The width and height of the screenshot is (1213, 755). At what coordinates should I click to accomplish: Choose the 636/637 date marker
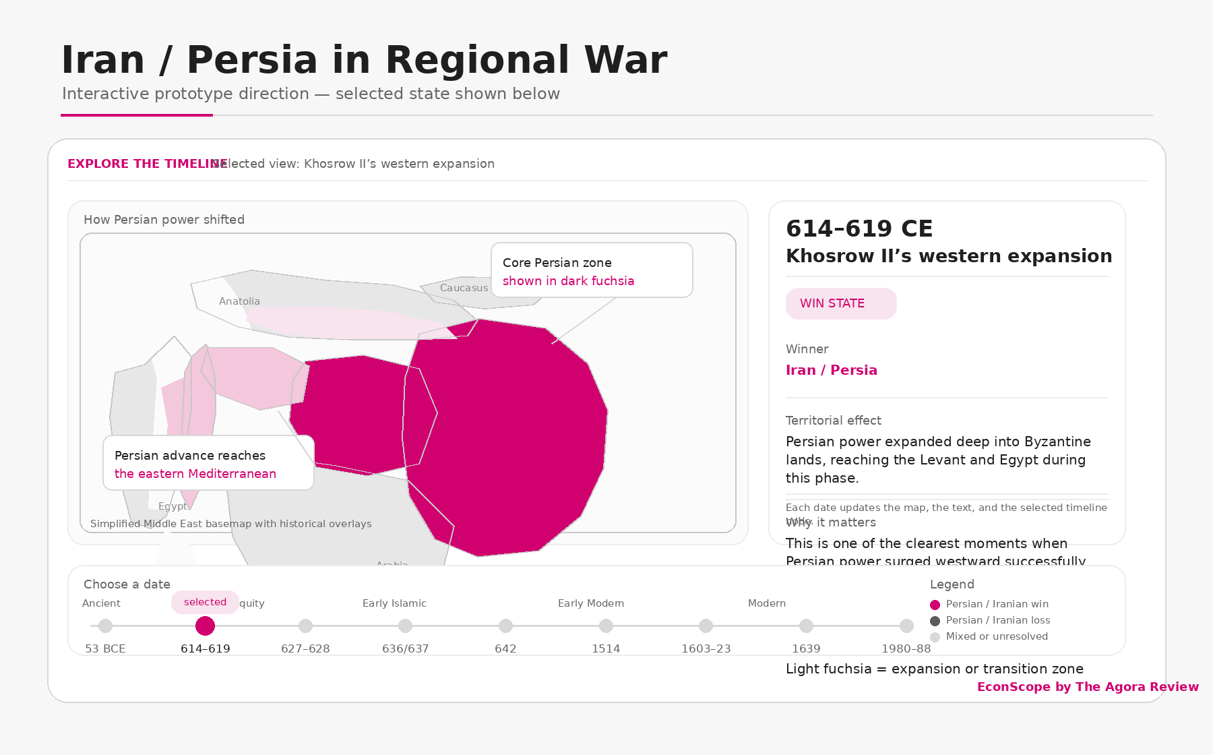pos(405,626)
